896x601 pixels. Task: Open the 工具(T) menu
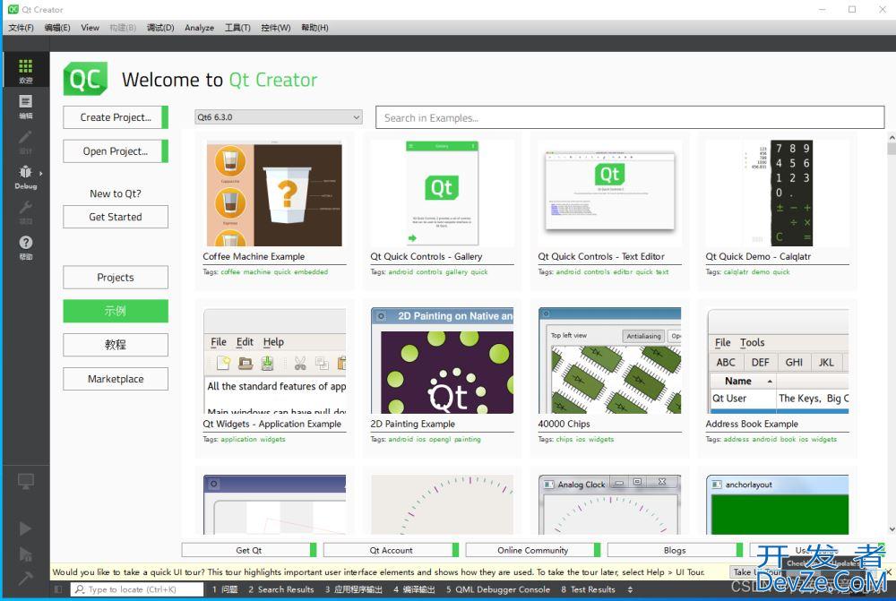coord(237,28)
